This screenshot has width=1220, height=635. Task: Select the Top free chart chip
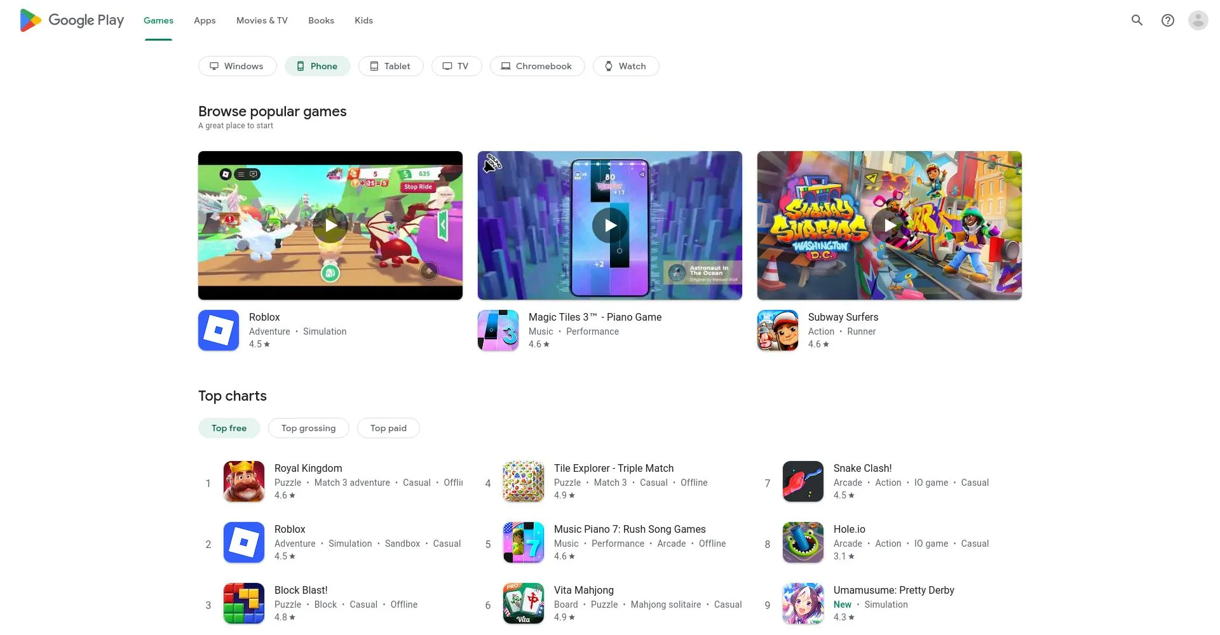pos(229,428)
